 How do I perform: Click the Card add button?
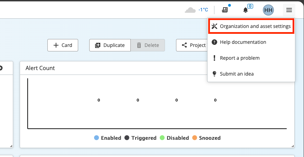[x=63, y=45]
